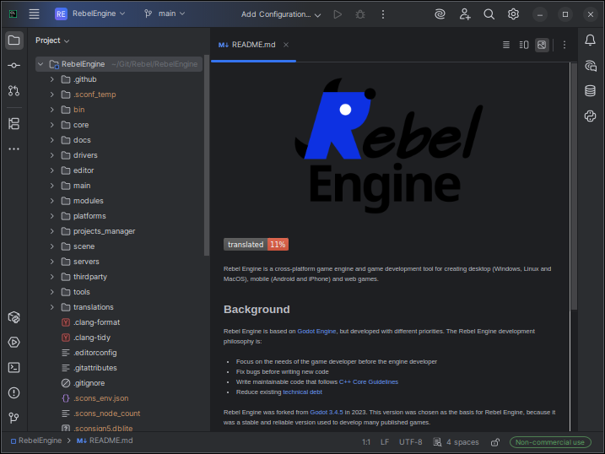Image resolution: width=605 pixels, height=454 pixels.
Task: Click the Non-commercial use badge
Action: (x=550, y=442)
